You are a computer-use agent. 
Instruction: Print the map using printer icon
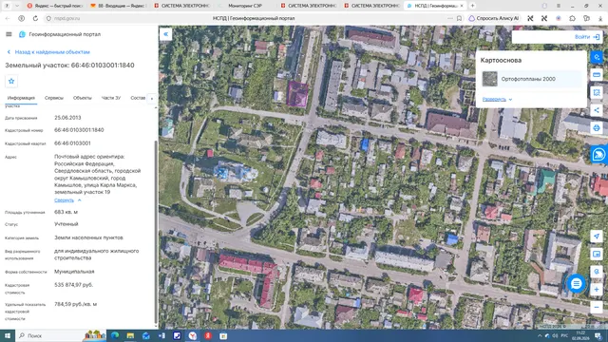[x=597, y=127]
